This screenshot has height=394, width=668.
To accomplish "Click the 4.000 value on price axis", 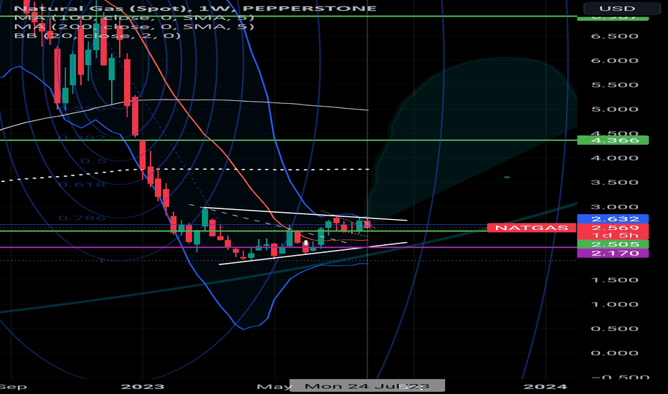I will (614, 158).
